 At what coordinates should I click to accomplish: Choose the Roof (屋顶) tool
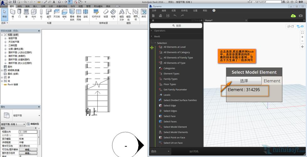coord(49,14)
